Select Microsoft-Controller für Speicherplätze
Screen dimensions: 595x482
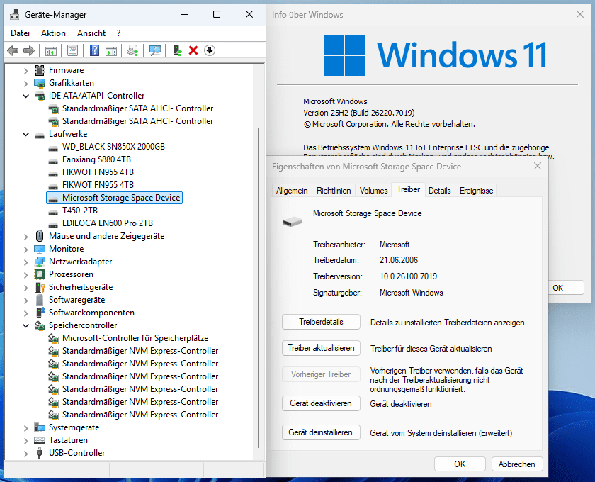[135, 338]
